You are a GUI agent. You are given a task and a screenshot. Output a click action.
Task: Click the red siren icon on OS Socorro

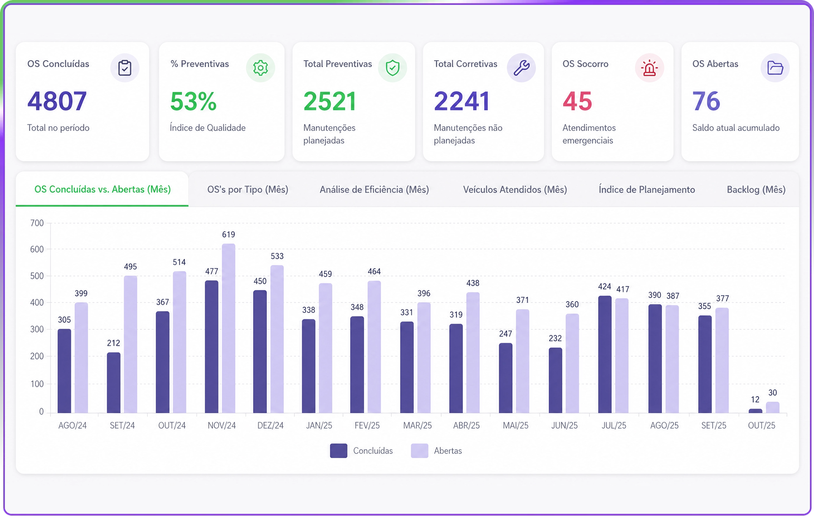(649, 68)
